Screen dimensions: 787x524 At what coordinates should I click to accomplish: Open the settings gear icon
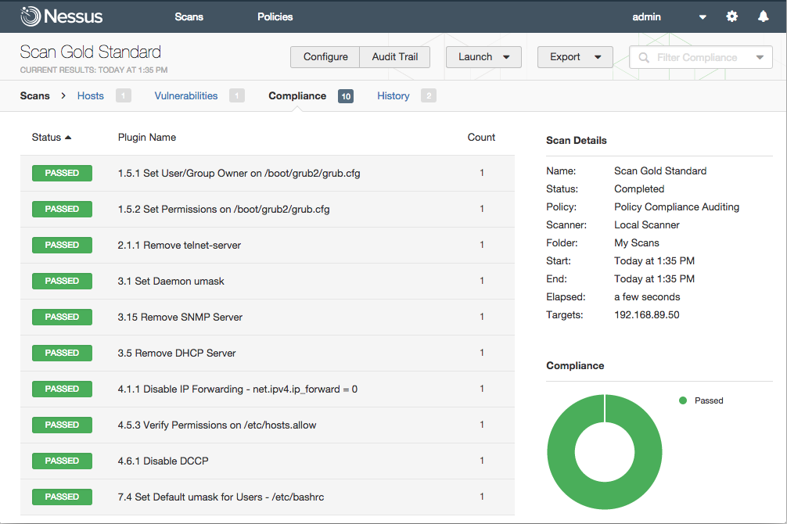(731, 16)
